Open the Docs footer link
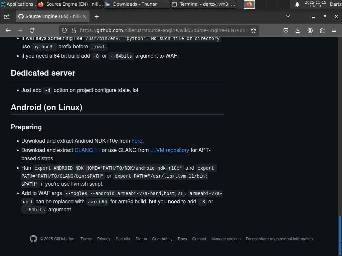This screenshot has width=342, height=256. pyautogui.click(x=182, y=239)
